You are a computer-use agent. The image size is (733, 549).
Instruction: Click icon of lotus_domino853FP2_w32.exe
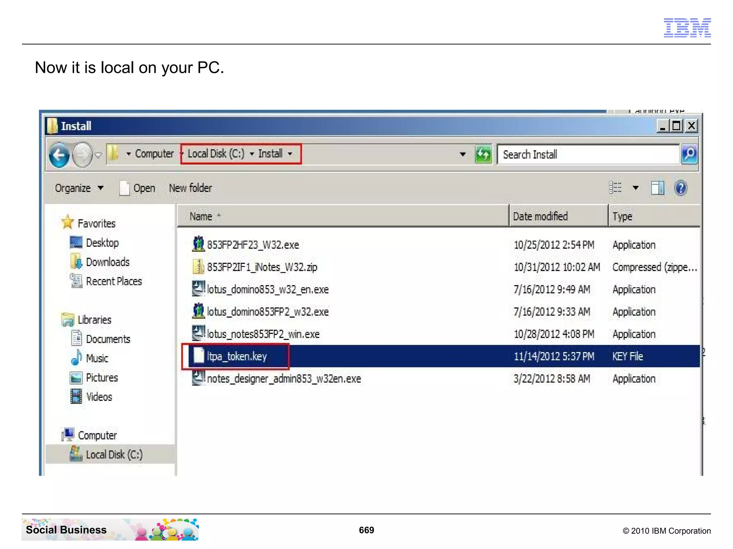pyautogui.click(x=198, y=311)
